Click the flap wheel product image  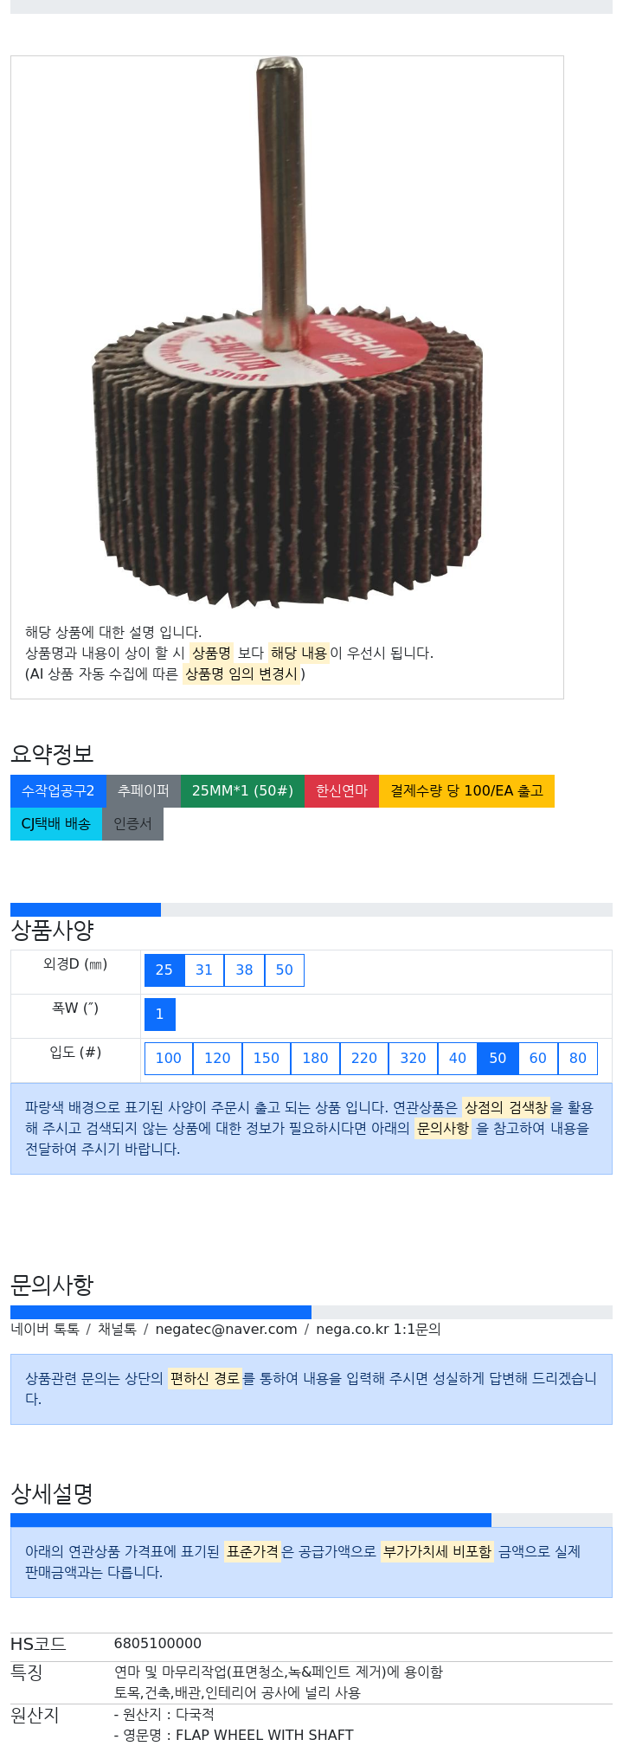click(287, 333)
